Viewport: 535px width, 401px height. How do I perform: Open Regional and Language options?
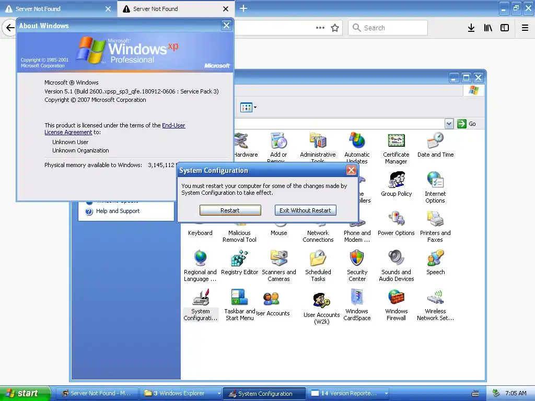click(200, 266)
